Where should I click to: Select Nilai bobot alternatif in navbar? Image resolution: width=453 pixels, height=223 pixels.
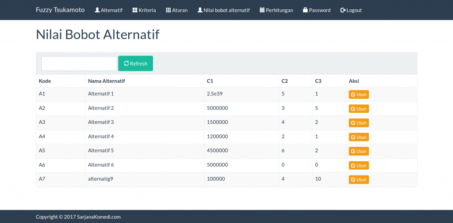coord(223,10)
